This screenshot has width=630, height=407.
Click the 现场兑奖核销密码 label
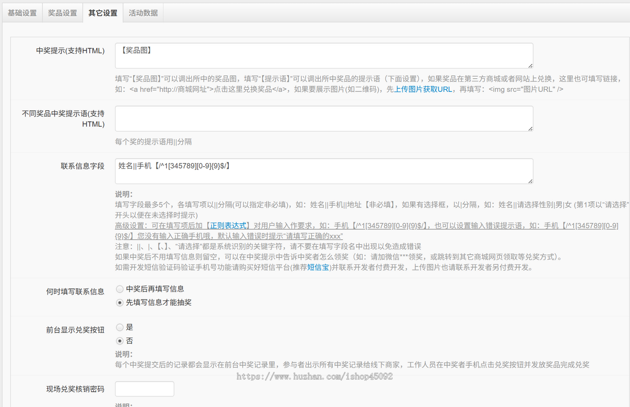coord(75,389)
